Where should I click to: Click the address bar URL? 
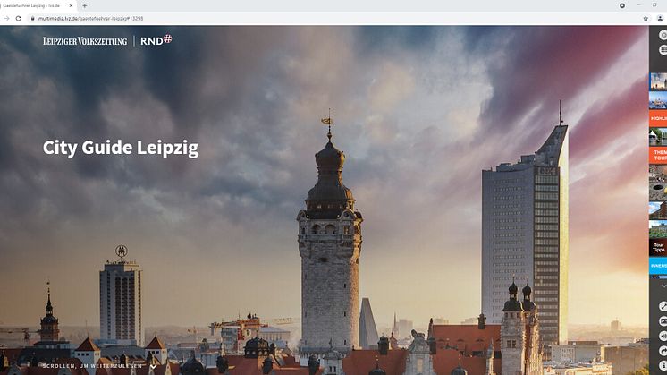click(x=90, y=19)
